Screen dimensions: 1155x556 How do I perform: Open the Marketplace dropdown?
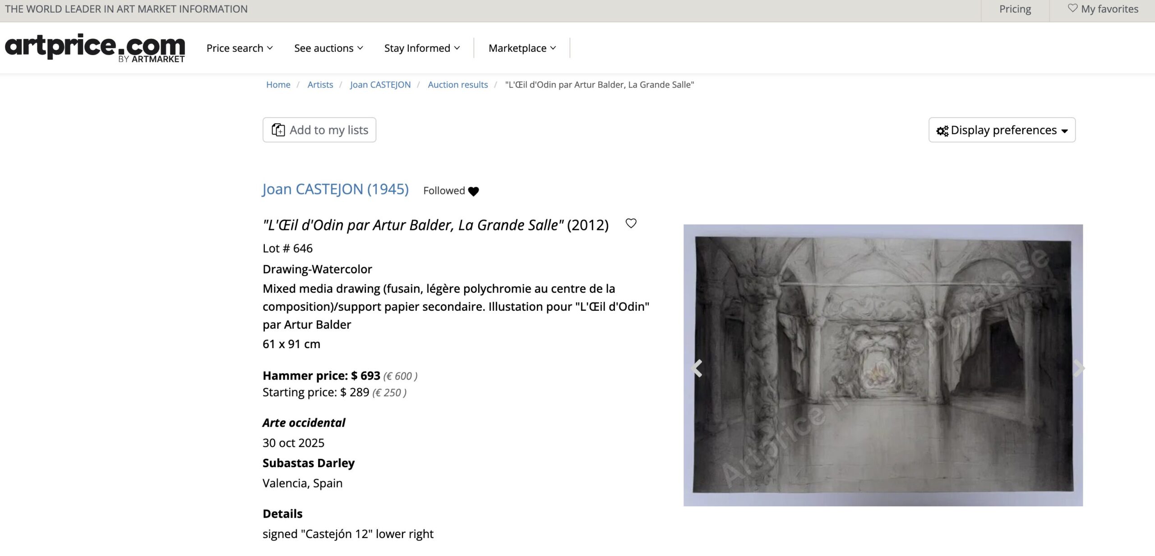click(522, 48)
